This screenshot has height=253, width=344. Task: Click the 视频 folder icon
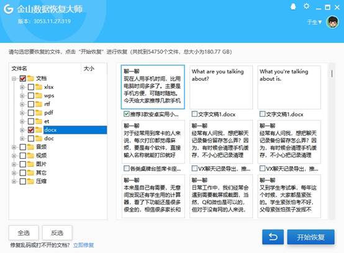point(30,156)
